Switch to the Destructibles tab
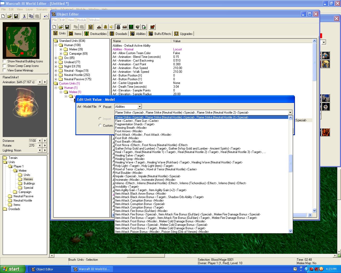The width and height of the screenshot is (341, 273). point(96,34)
